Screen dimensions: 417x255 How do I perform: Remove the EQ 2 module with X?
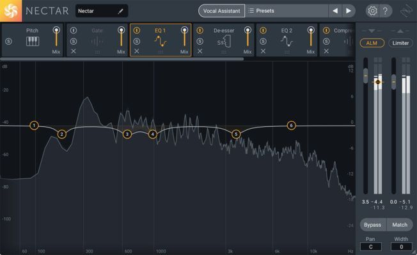pyautogui.click(x=263, y=51)
